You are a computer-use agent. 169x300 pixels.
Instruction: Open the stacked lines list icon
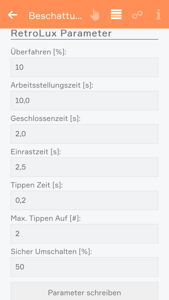pos(116,15)
